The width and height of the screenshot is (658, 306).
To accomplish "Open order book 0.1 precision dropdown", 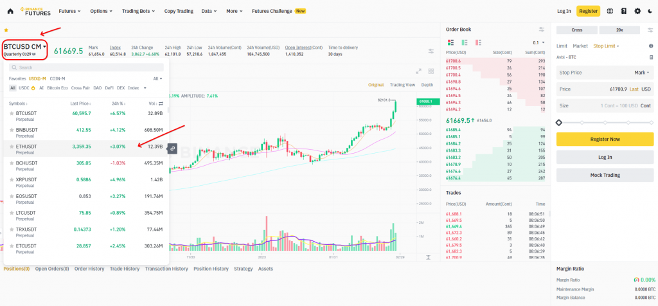I will 539,42.
